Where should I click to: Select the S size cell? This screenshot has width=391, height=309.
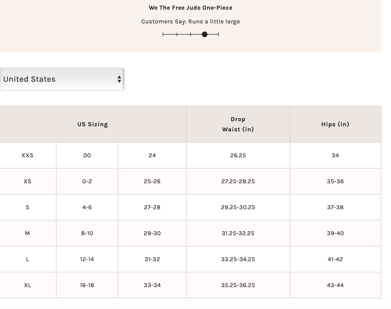point(28,207)
